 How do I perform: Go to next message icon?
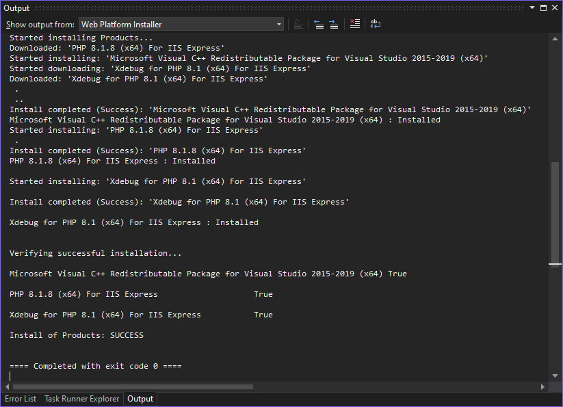pos(334,25)
